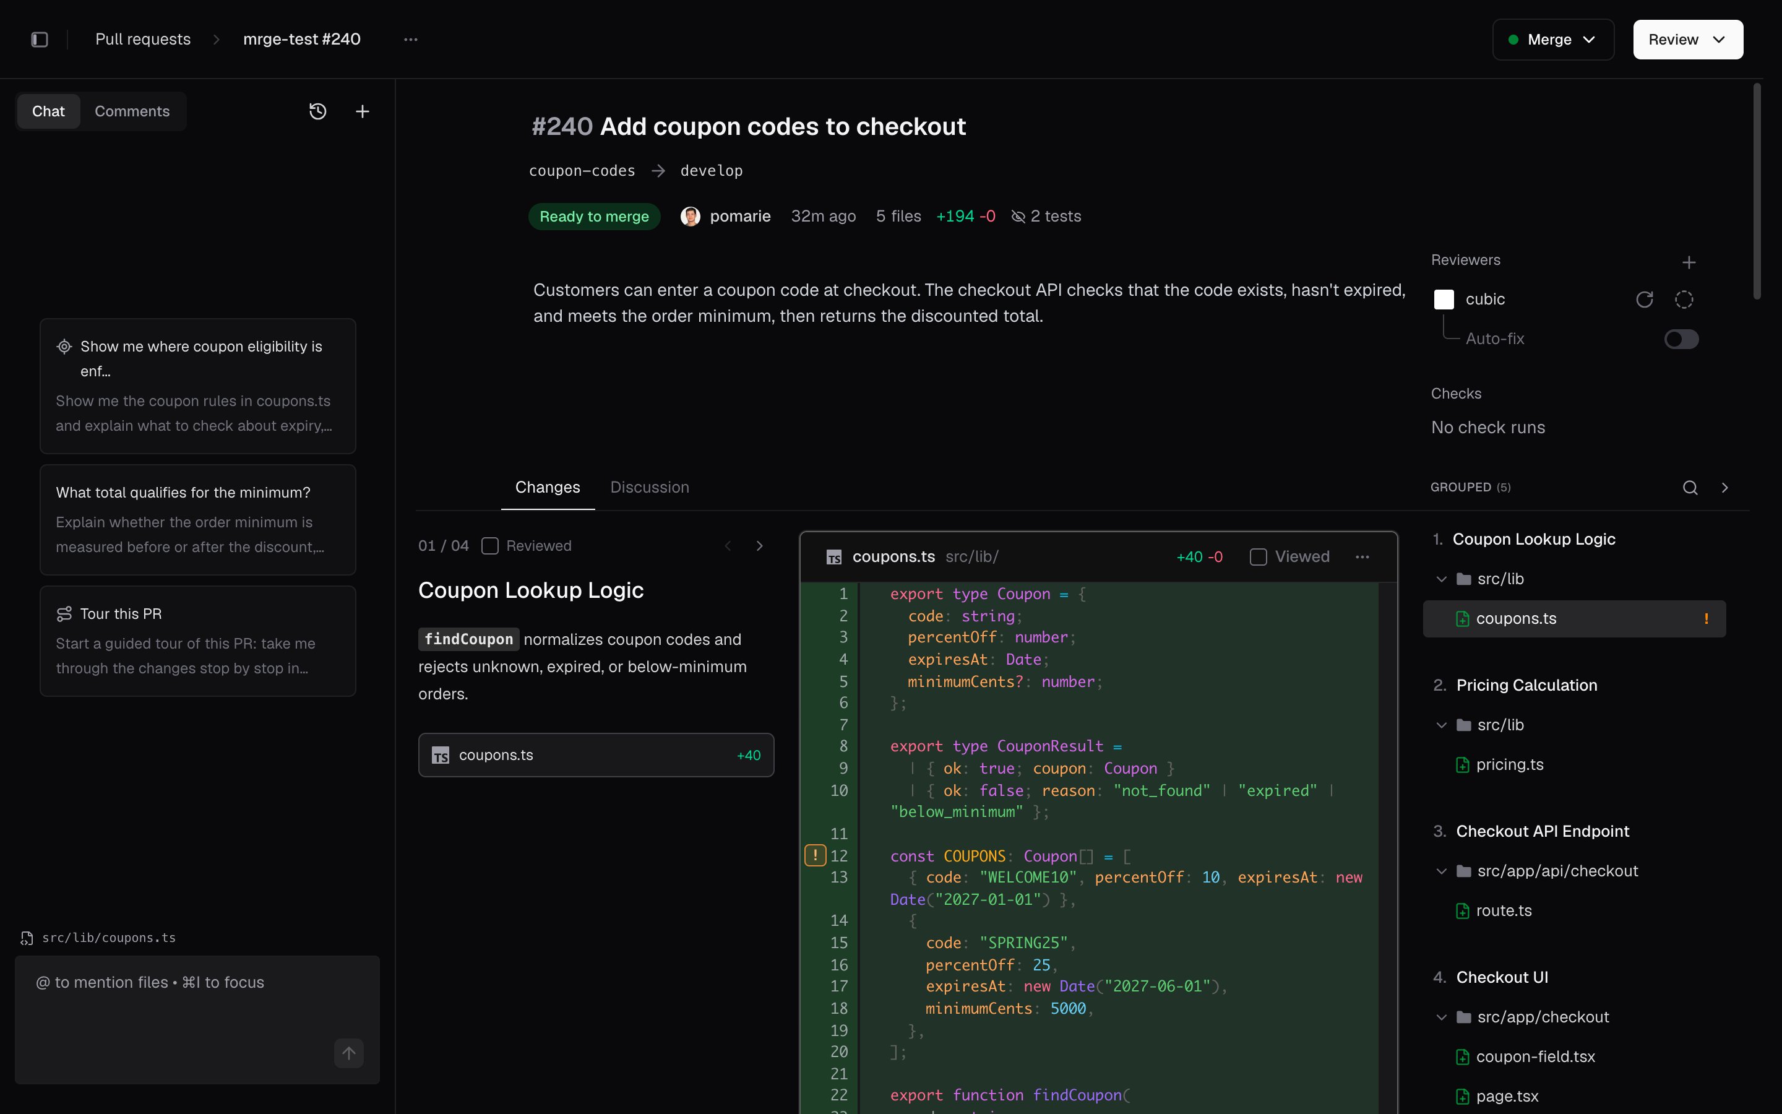This screenshot has height=1114, width=1782.
Task: Open the Merge dropdown
Action: click(x=1553, y=40)
